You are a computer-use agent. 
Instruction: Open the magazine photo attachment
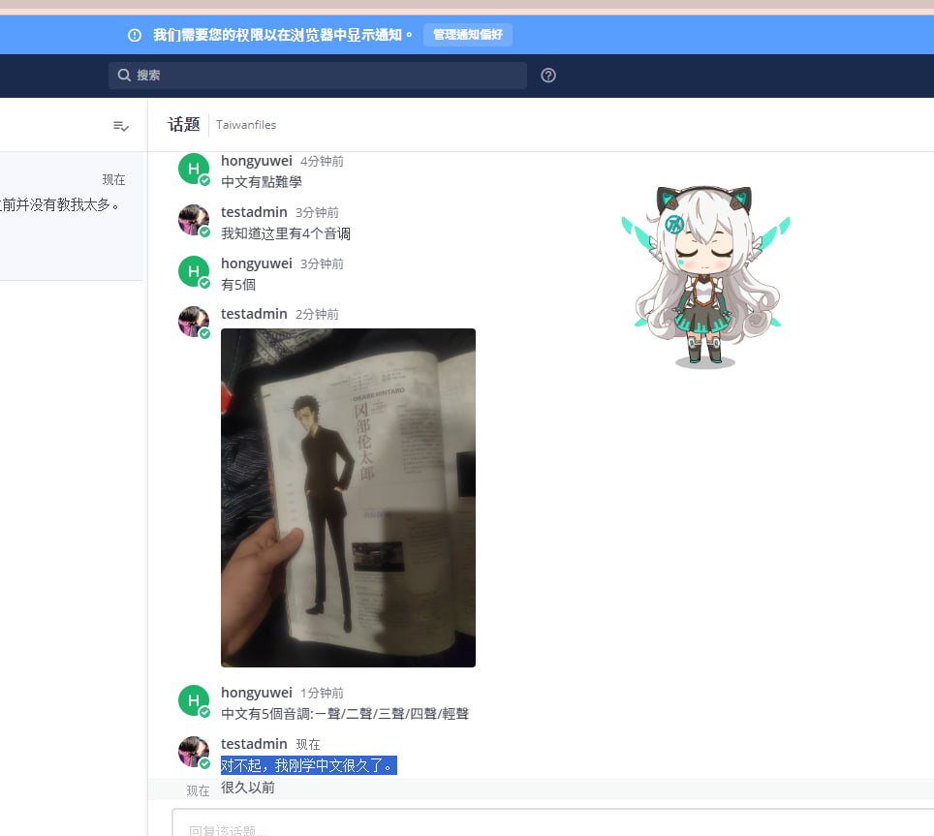[348, 498]
